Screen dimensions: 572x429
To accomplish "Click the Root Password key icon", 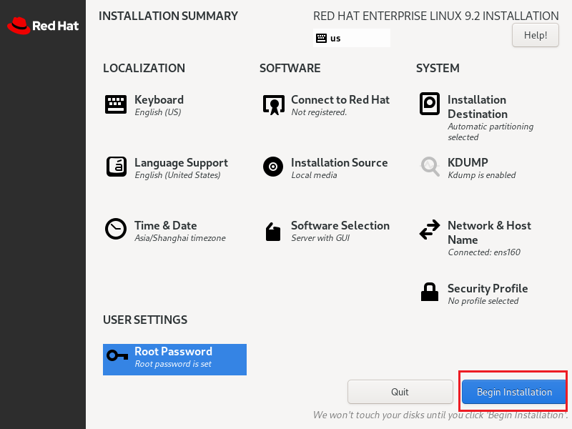I will coord(117,355).
